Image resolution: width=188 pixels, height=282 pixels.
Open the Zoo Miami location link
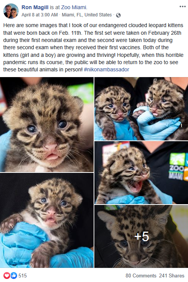coord(73,7)
